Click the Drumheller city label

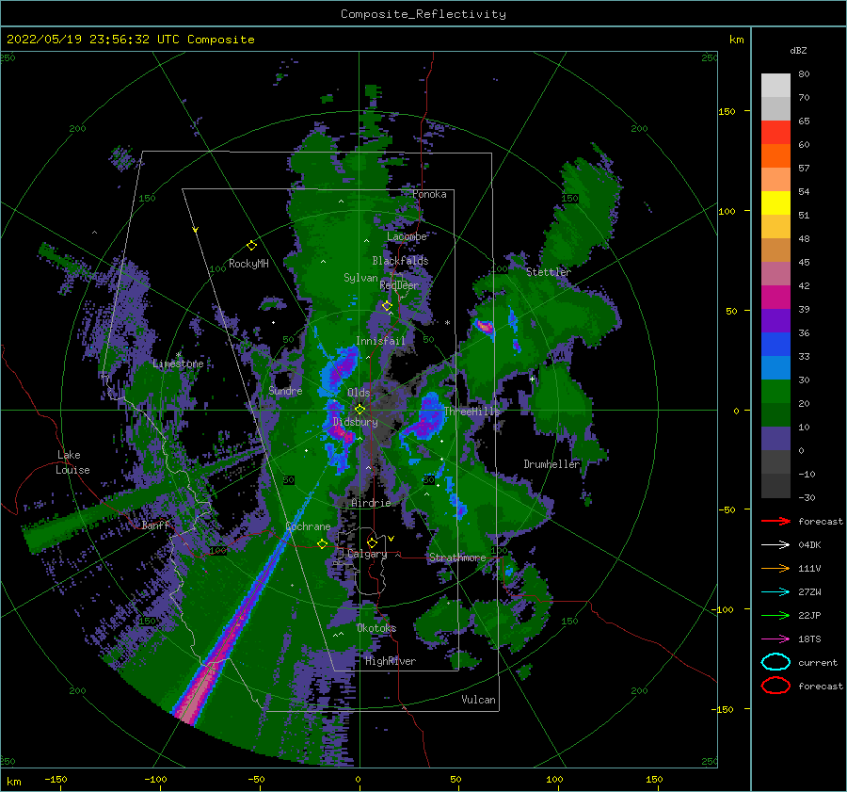tap(551, 464)
